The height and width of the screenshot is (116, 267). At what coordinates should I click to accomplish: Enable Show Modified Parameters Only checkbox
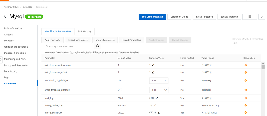[x=234, y=39]
